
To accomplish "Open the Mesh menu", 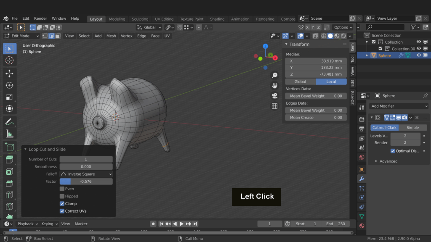I will point(111,36).
